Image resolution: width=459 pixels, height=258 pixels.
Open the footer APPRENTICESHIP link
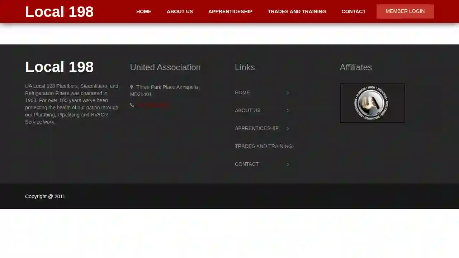click(x=256, y=128)
